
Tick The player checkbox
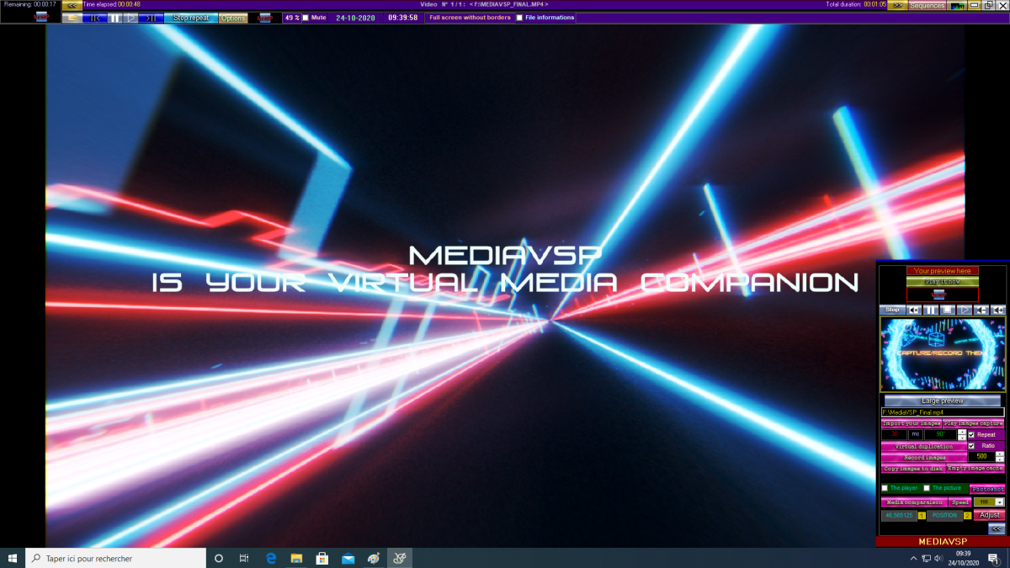point(885,488)
